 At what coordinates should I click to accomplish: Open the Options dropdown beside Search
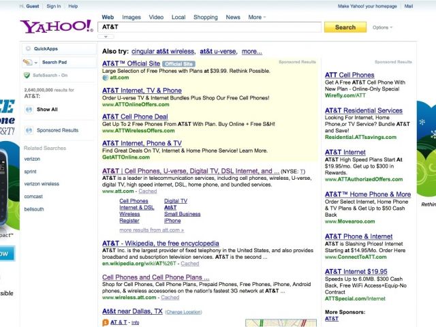pos(384,28)
